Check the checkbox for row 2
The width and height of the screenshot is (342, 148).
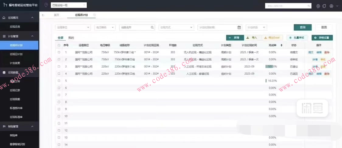[x=59, y=59]
